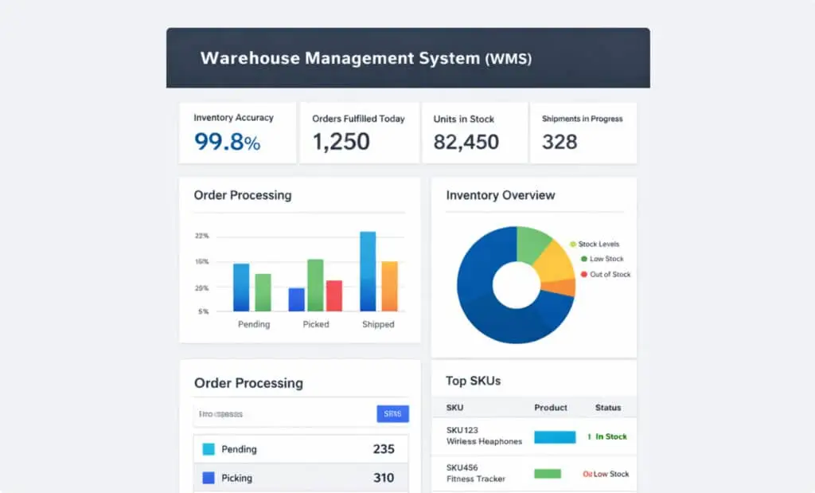The height and width of the screenshot is (493, 815).
Task: Click the blue Picking color square
Action: click(209, 477)
